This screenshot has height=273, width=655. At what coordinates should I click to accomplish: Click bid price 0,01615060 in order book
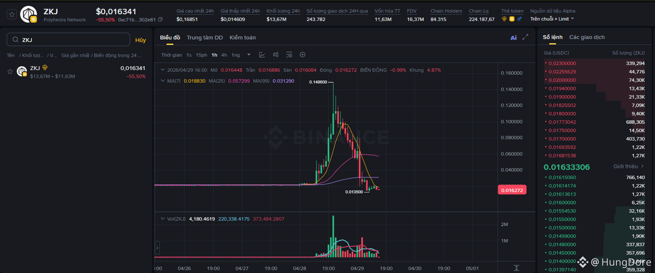click(x=562, y=177)
